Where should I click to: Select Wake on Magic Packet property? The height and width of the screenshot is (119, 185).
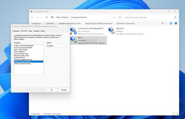coord(29,61)
